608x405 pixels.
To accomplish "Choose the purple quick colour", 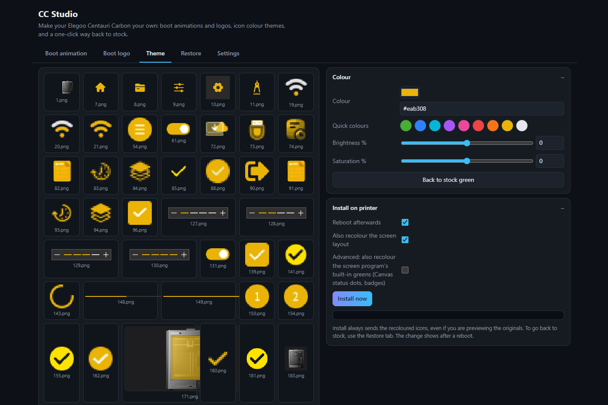I will (x=449, y=126).
